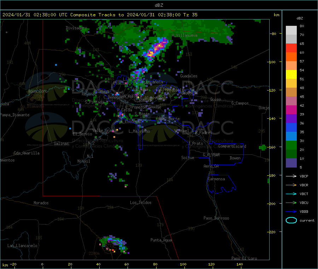Click the blue VBBB arrow legend icon
318x269 pixels.
pyautogui.click(x=291, y=211)
